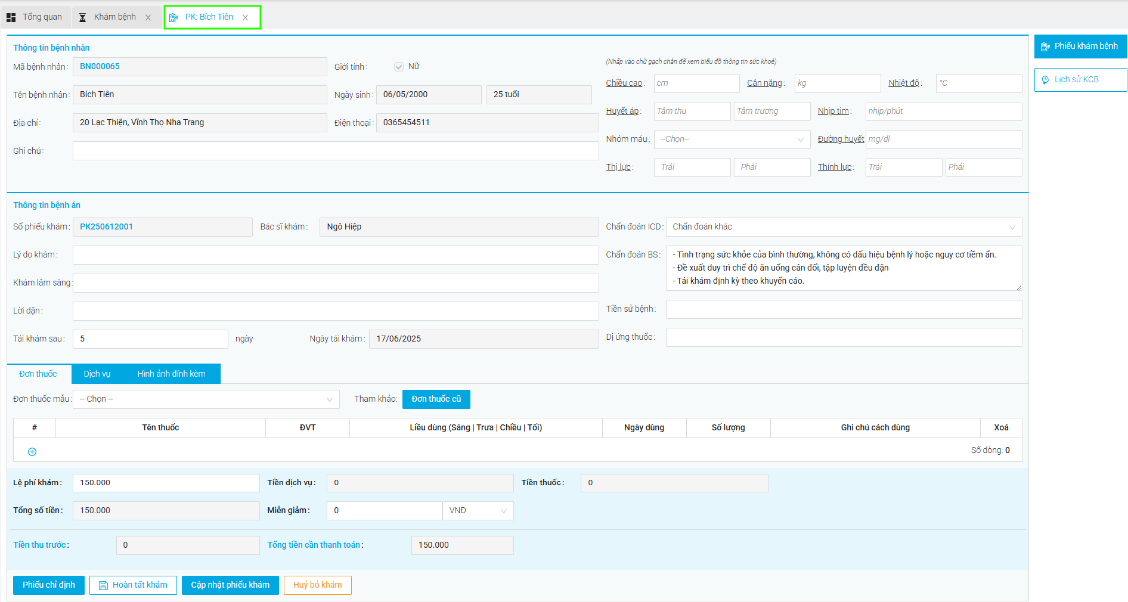Open the Huyết áp health chart link
This screenshot has width=1128, height=602.
pyautogui.click(x=622, y=111)
